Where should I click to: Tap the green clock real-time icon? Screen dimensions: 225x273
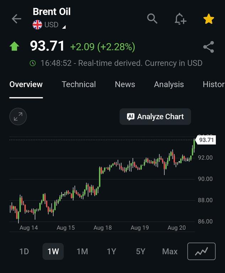coord(33,63)
